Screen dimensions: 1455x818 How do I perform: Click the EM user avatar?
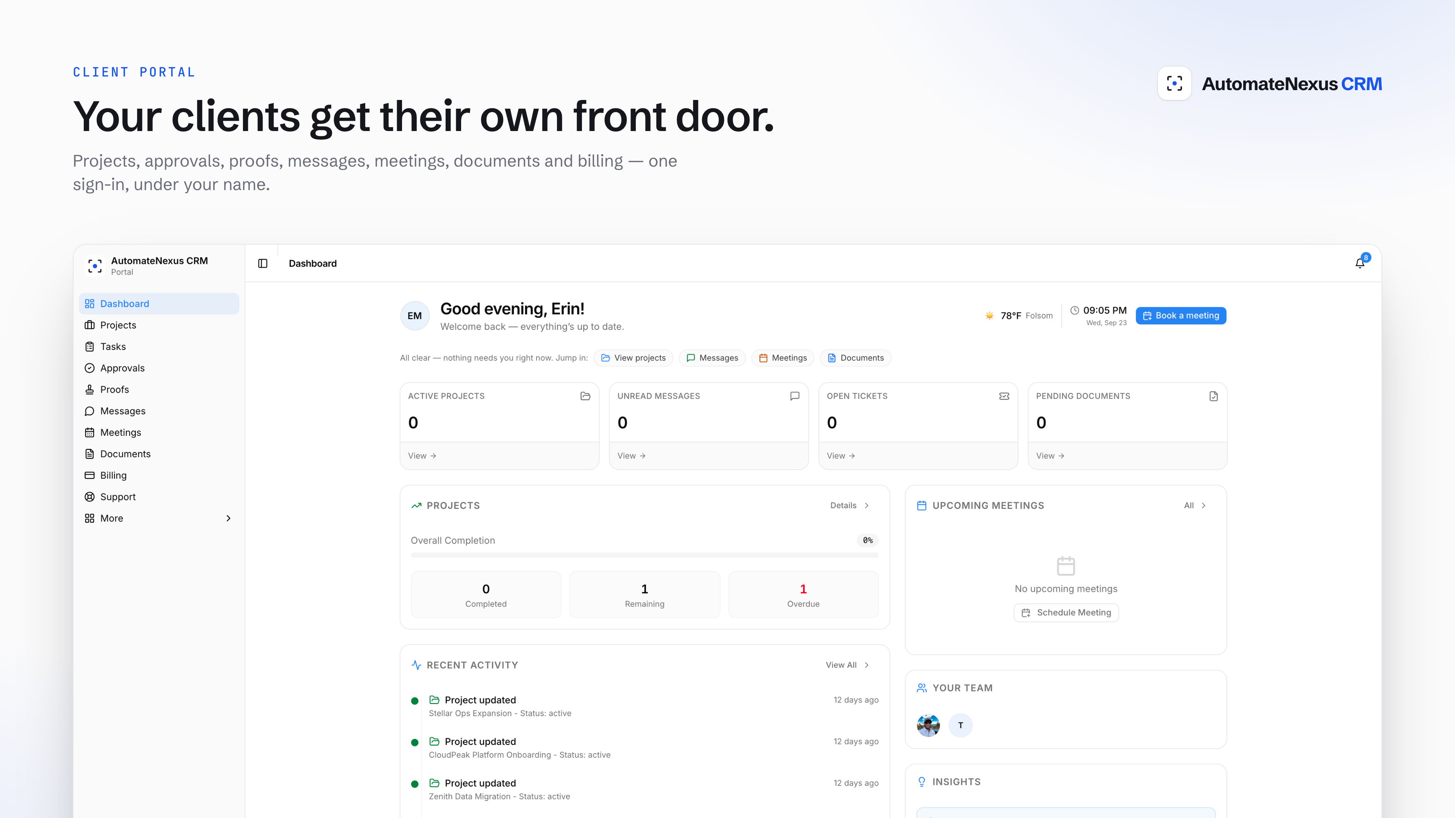pos(415,315)
